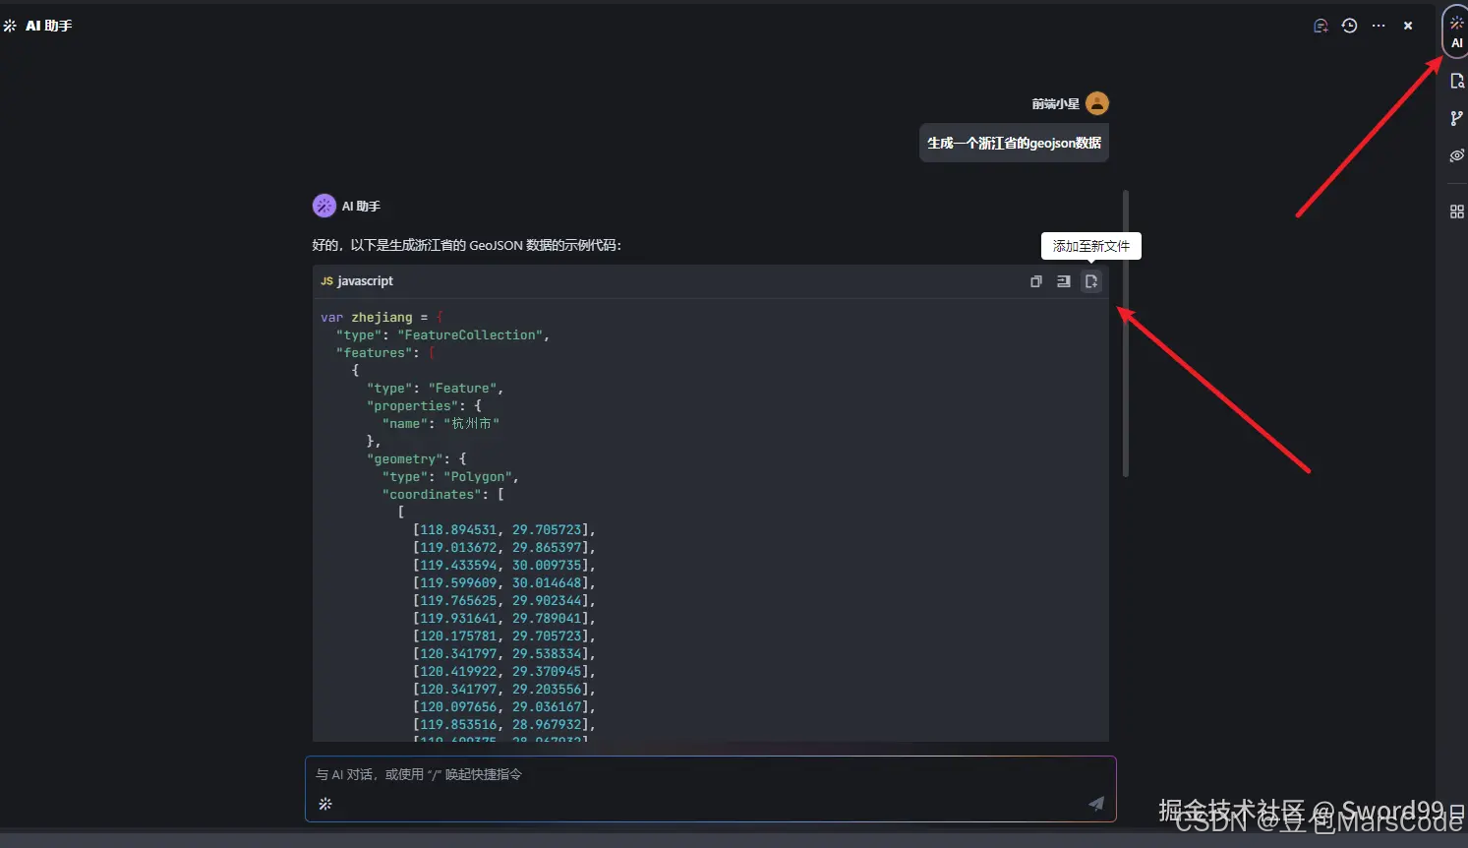Close the AI assistant panel
Screen dimensions: 1468x848
coord(1408,26)
